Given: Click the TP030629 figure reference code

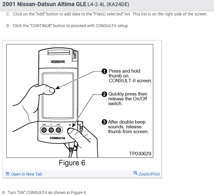Looking at the screenshot, I should pos(140,154).
